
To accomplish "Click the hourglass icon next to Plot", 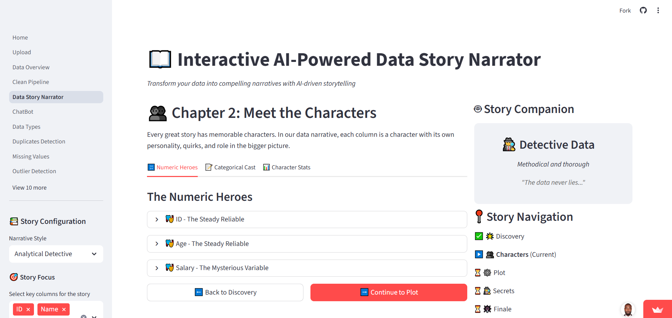I will [478, 273].
